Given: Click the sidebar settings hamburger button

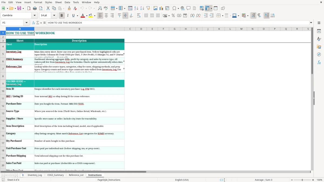Looking at the screenshot, I should [x=319, y=23].
